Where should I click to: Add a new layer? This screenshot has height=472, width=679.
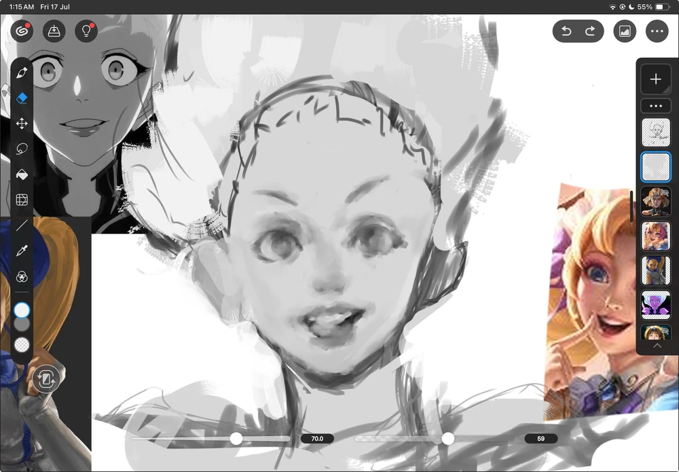point(656,79)
